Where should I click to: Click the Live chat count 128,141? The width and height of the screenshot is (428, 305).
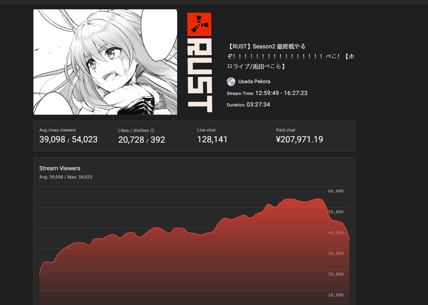coord(212,139)
